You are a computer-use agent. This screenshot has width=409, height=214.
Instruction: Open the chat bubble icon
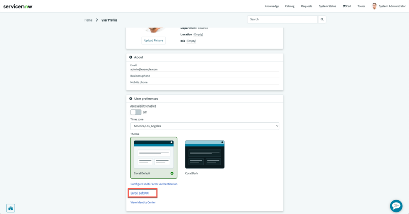tap(396, 206)
